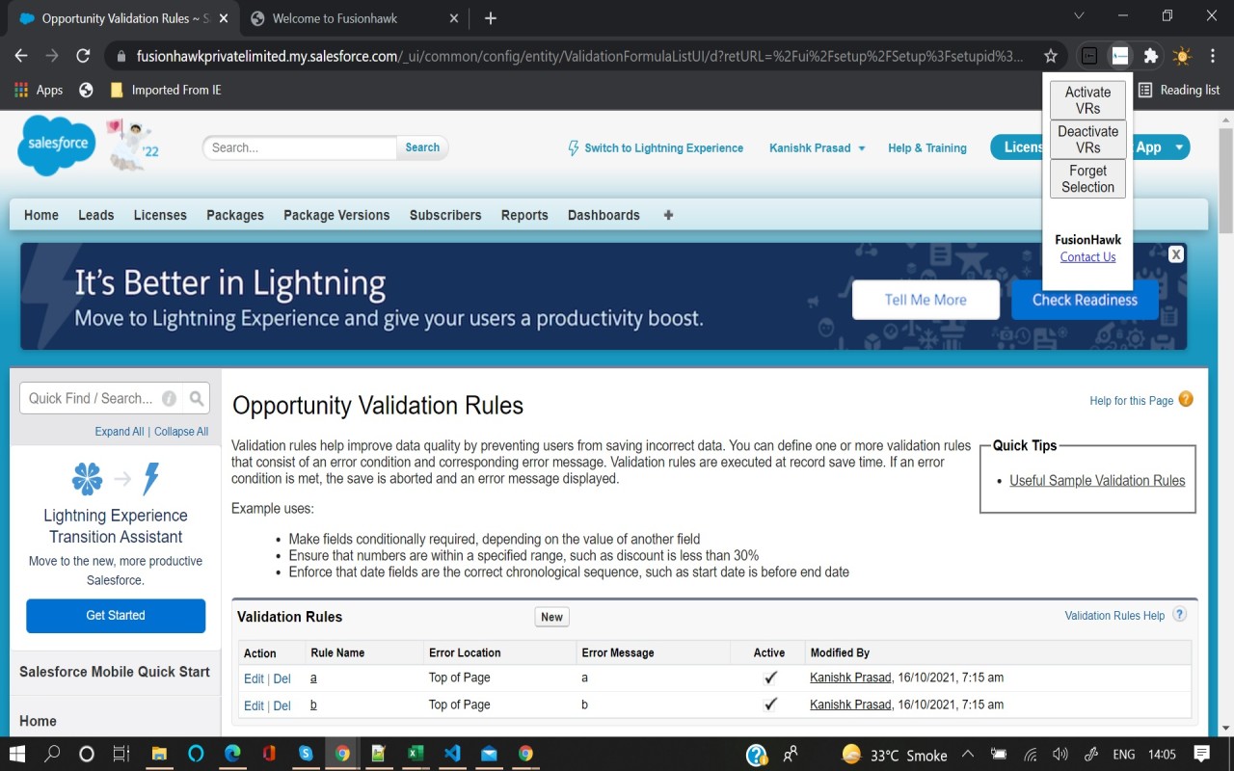Click Active checkmark for rule b
Viewport: 1234px width, 771px height.
pos(769,705)
